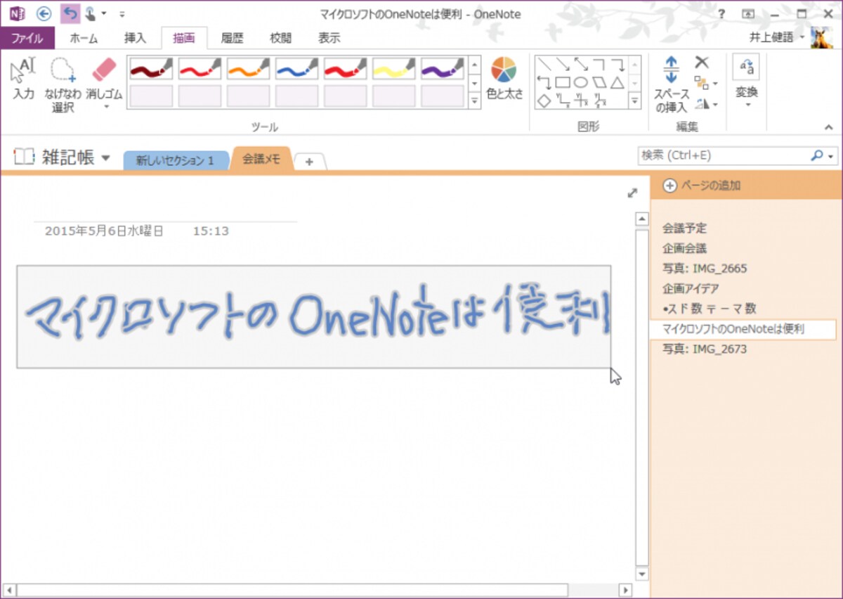
Task: Open page 企画アイデア
Action: point(690,288)
